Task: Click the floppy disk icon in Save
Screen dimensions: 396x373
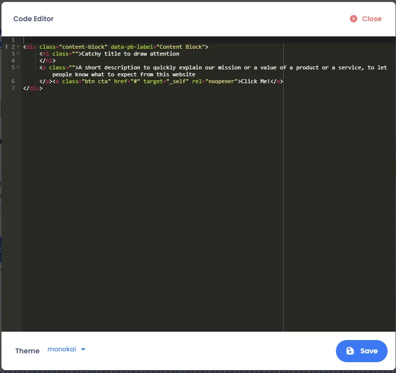Action: (x=350, y=351)
